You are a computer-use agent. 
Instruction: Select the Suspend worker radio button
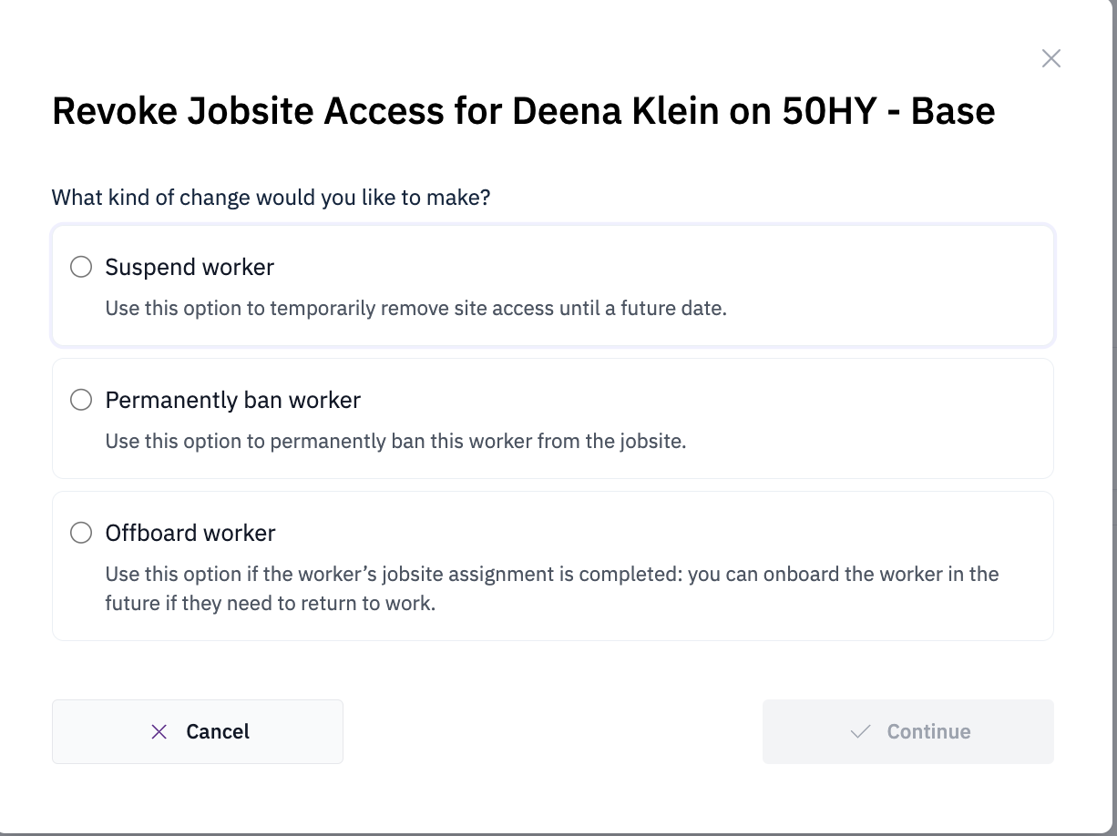(81, 267)
